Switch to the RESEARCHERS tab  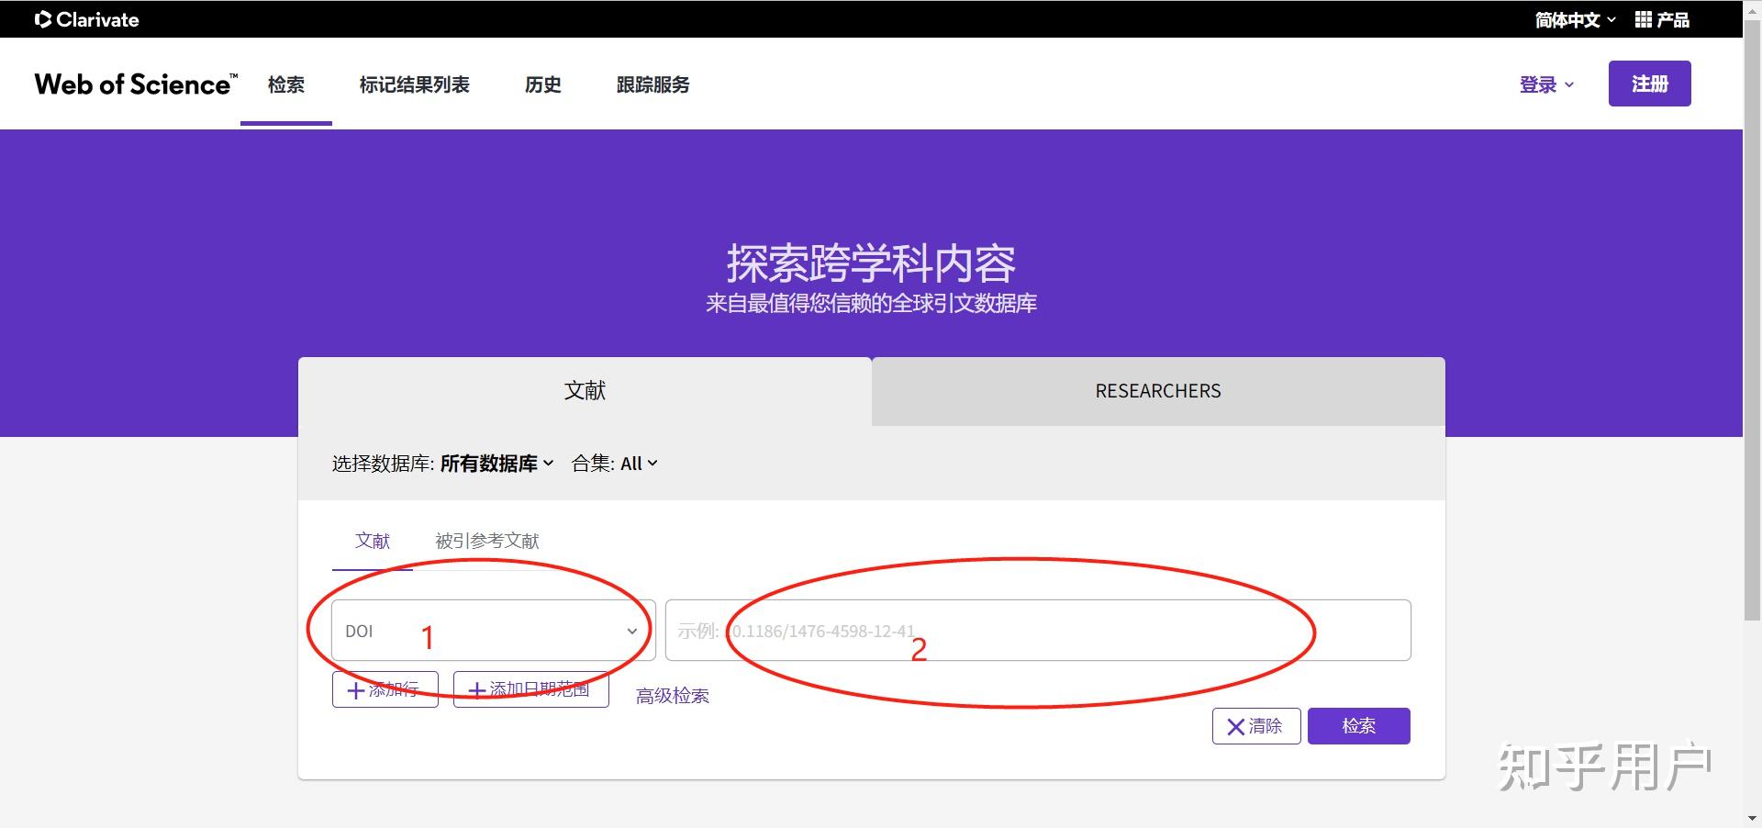tap(1157, 391)
